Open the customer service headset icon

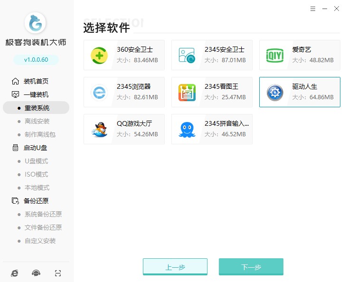coord(36,273)
